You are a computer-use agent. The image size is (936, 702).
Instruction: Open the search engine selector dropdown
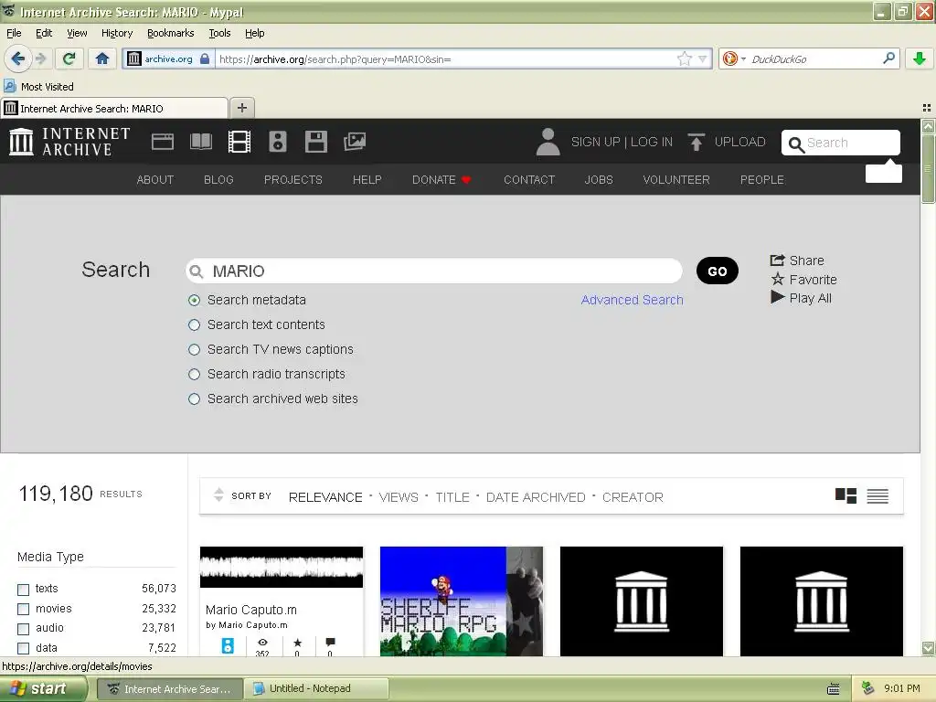tap(743, 58)
